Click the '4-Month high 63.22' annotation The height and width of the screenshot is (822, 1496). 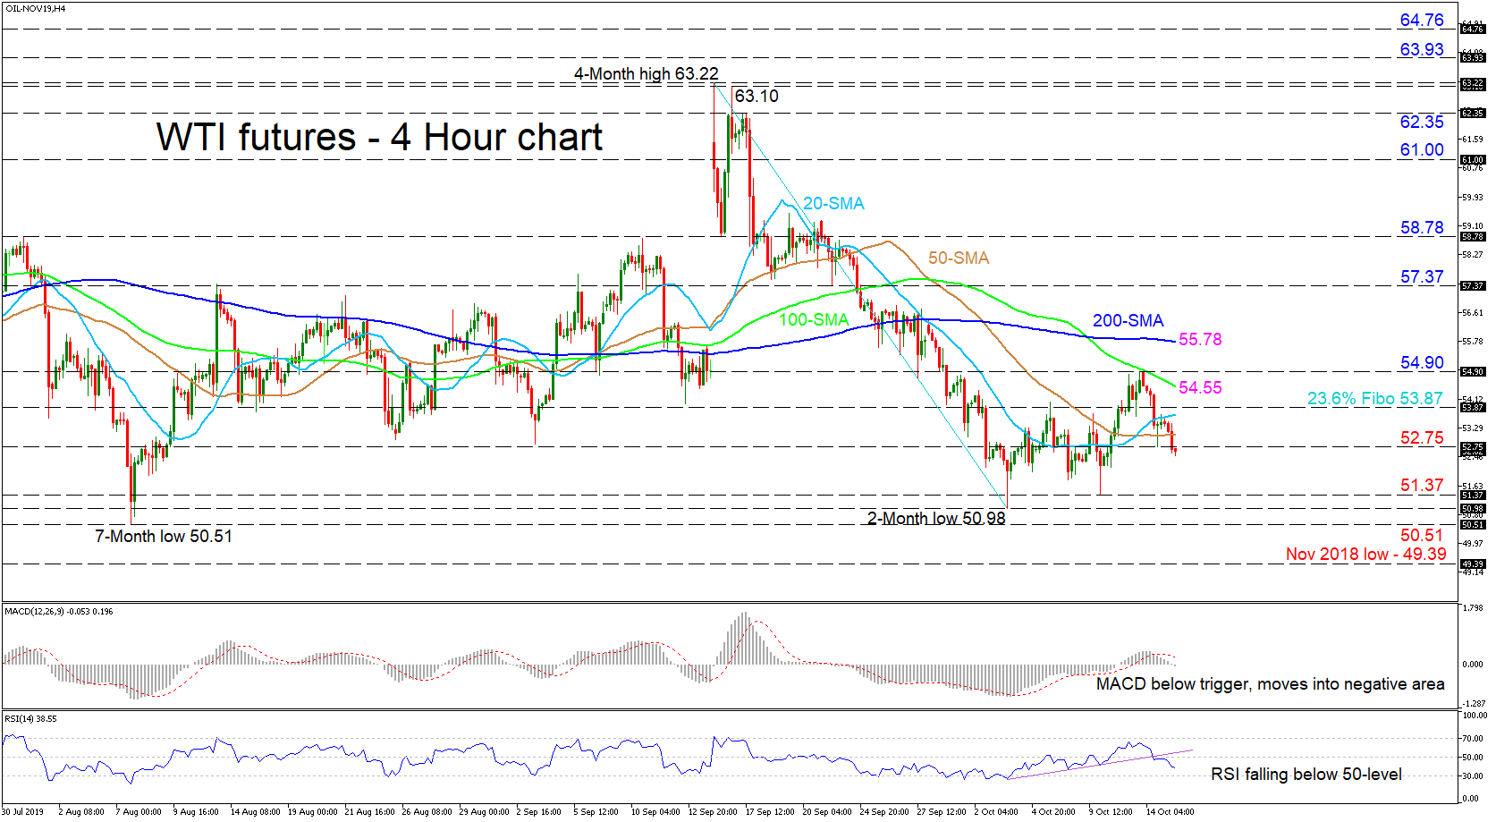click(x=646, y=73)
